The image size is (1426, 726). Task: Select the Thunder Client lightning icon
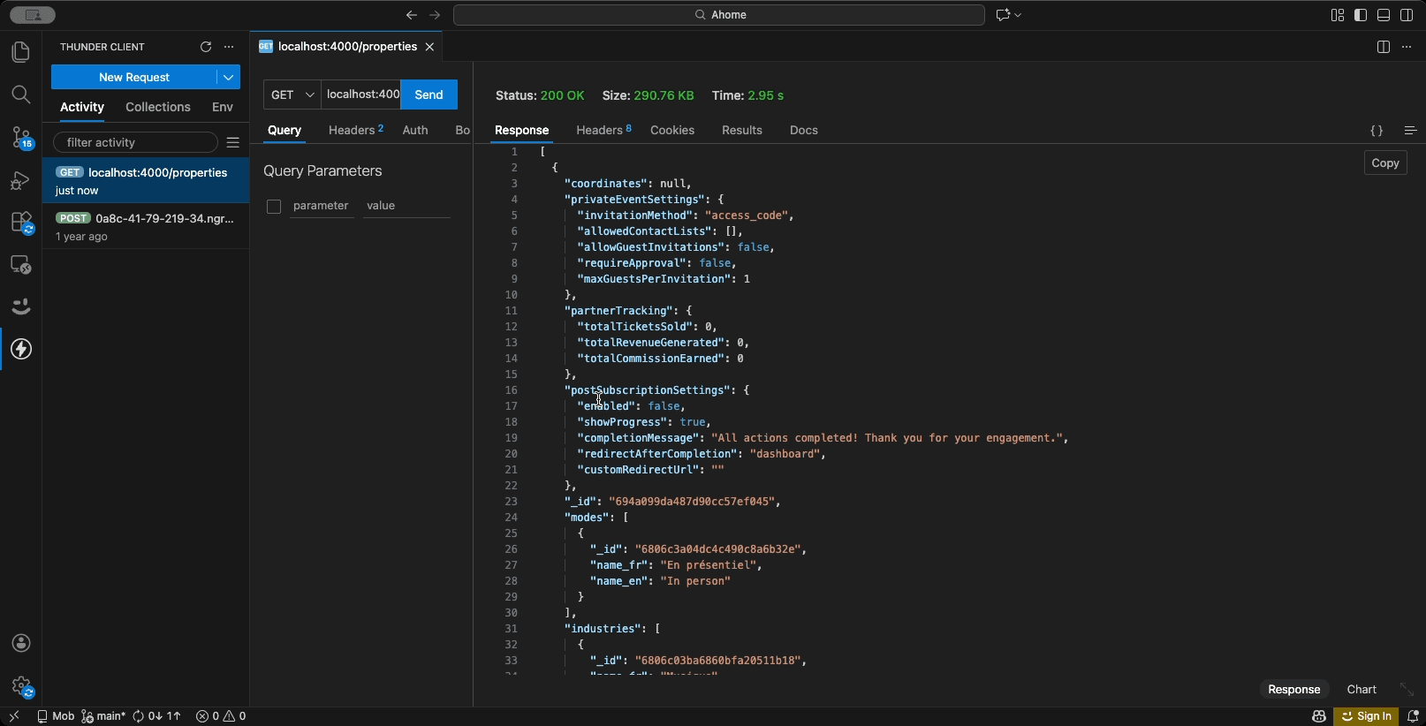(21, 349)
